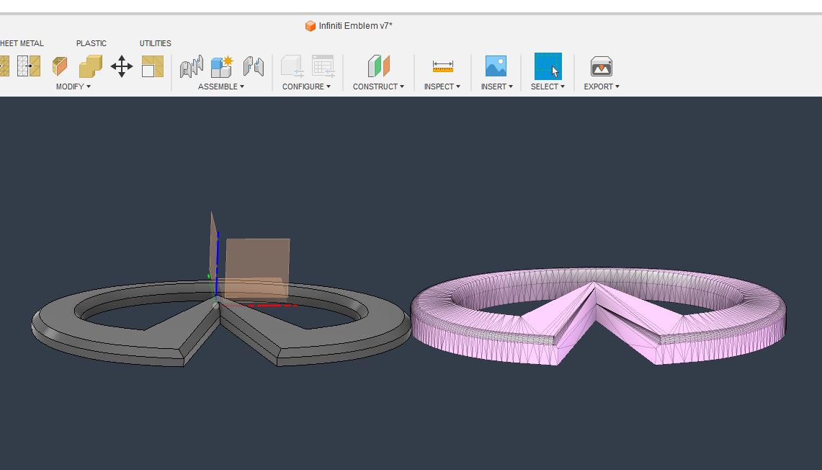Click the As-built Joint icon
Viewport: 822px width, 470px height.
pos(253,67)
